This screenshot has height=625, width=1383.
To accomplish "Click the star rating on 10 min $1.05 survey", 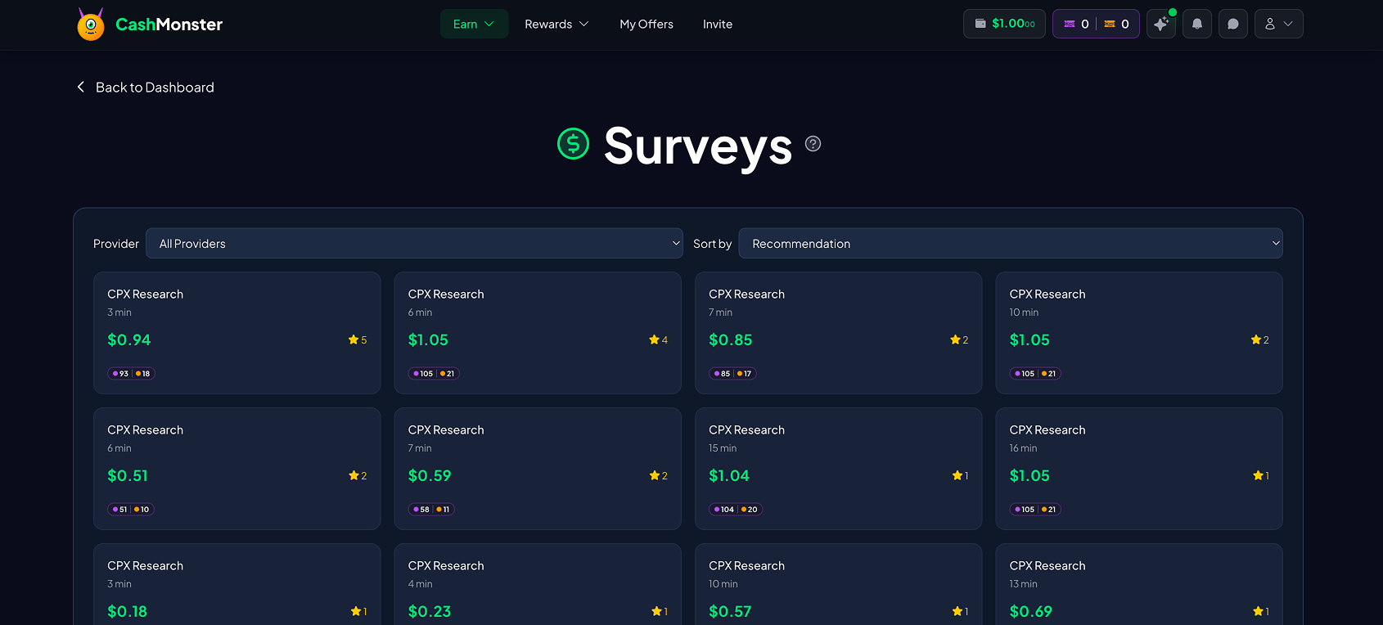I will [x=1260, y=339].
